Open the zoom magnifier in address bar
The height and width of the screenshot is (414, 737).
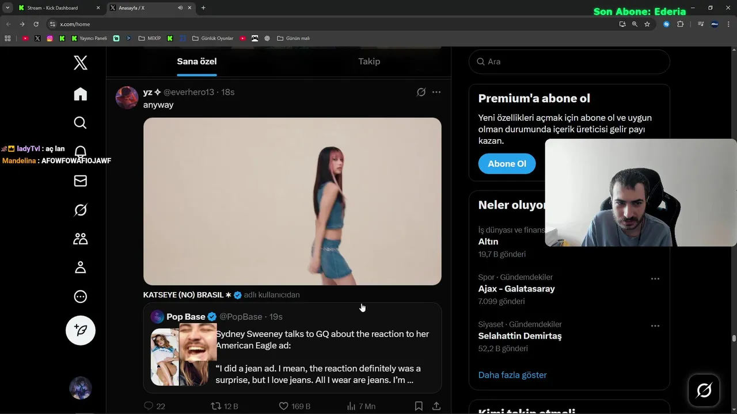pos(635,24)
